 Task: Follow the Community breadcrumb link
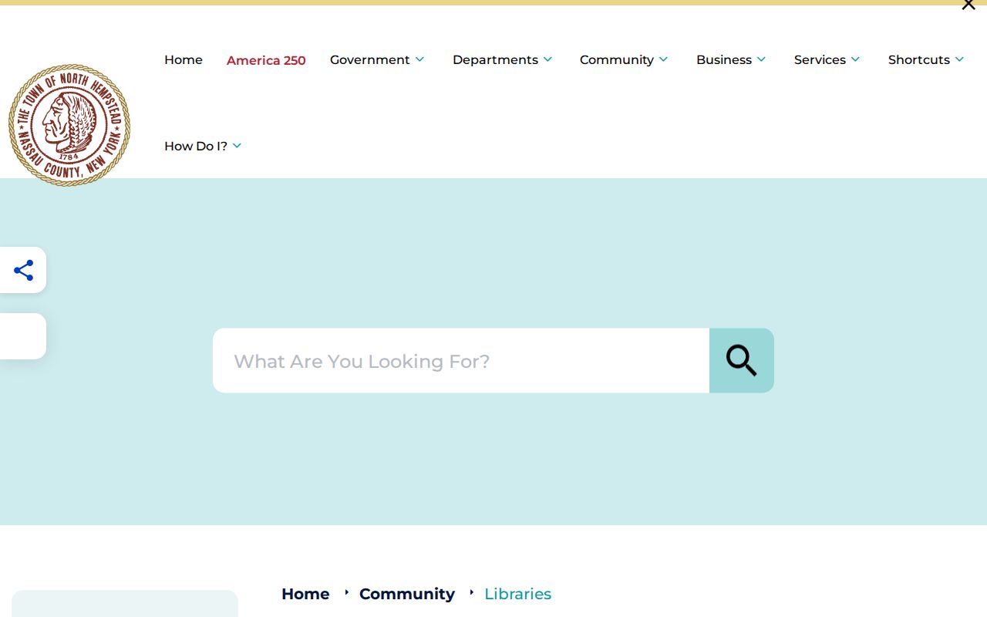pos(407,594)
